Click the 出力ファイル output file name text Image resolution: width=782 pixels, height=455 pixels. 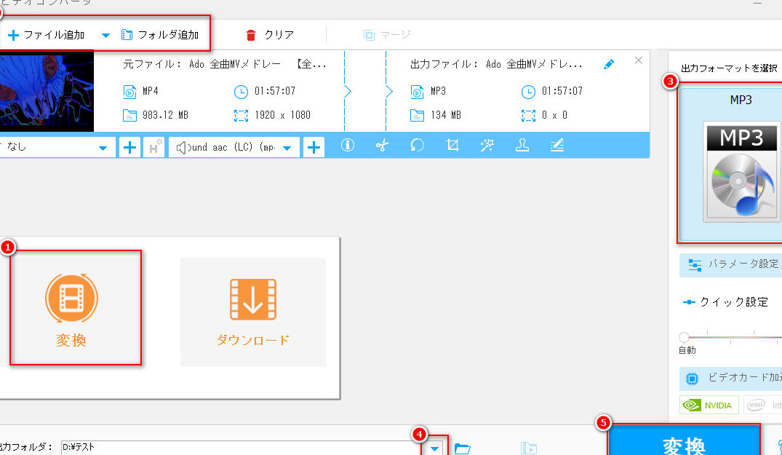coord(496,64)
